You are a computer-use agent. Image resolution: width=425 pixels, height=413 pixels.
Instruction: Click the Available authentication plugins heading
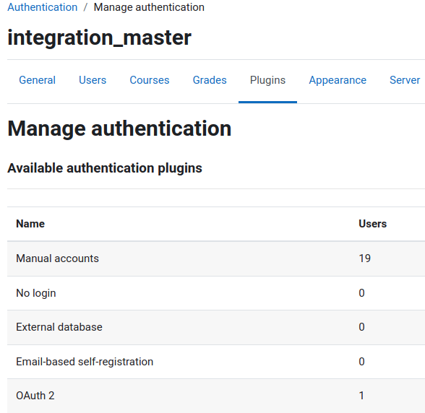click(x=105, y=168)
